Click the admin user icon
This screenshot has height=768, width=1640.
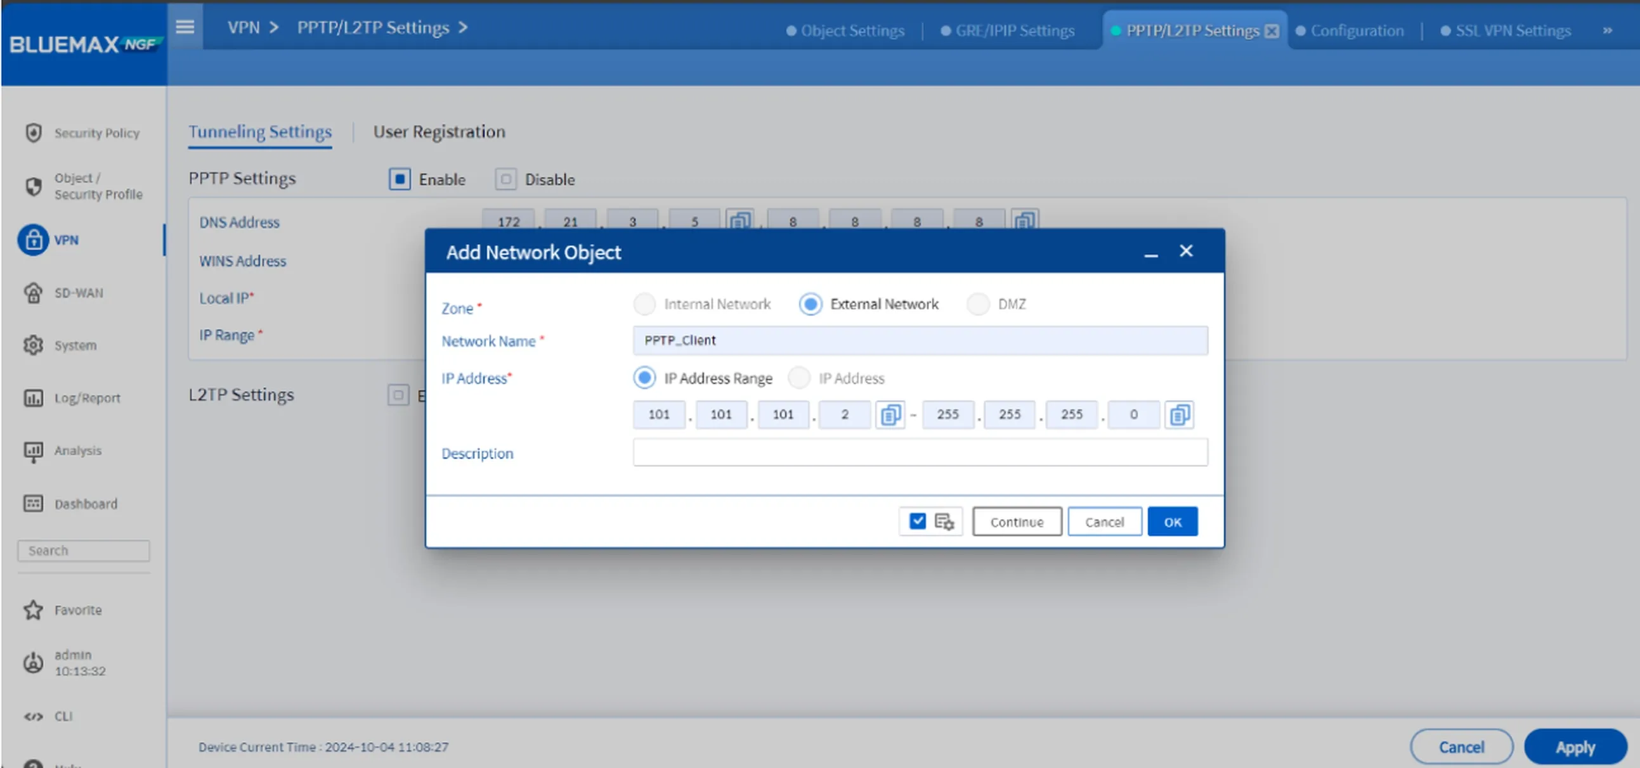(33, 662)
